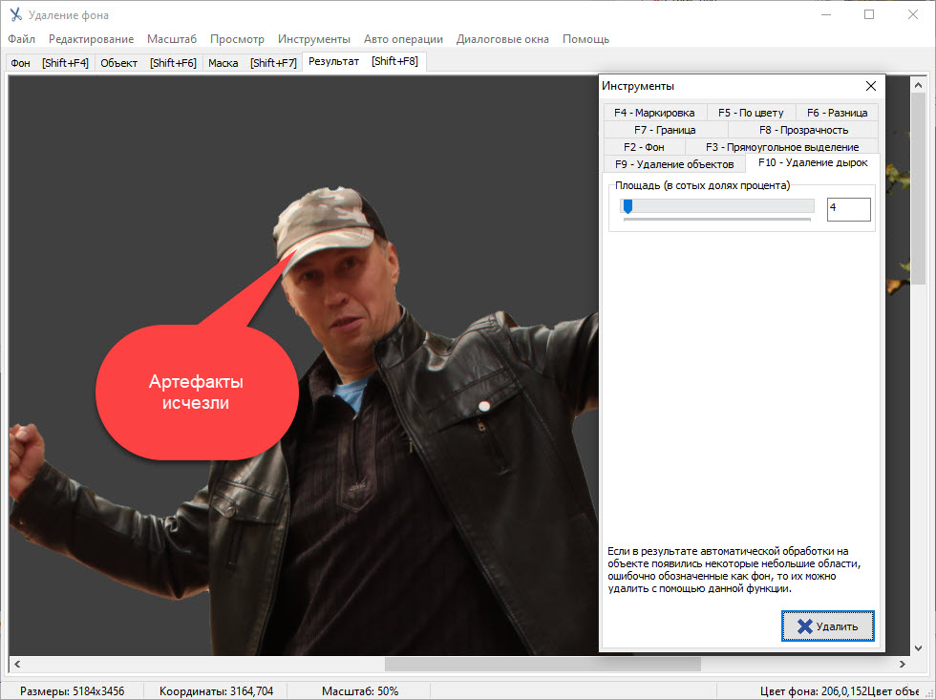Click the vertical scrollbar down arrow
Screen dimensions: 936x700
pyautogui.click(x=918, y=648)
